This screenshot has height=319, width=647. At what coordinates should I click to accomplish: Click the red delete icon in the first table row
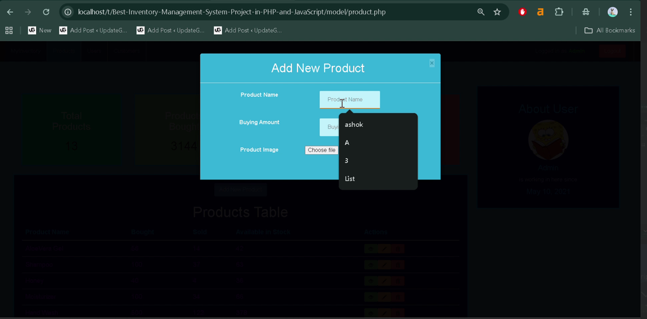tap(398, 249)
